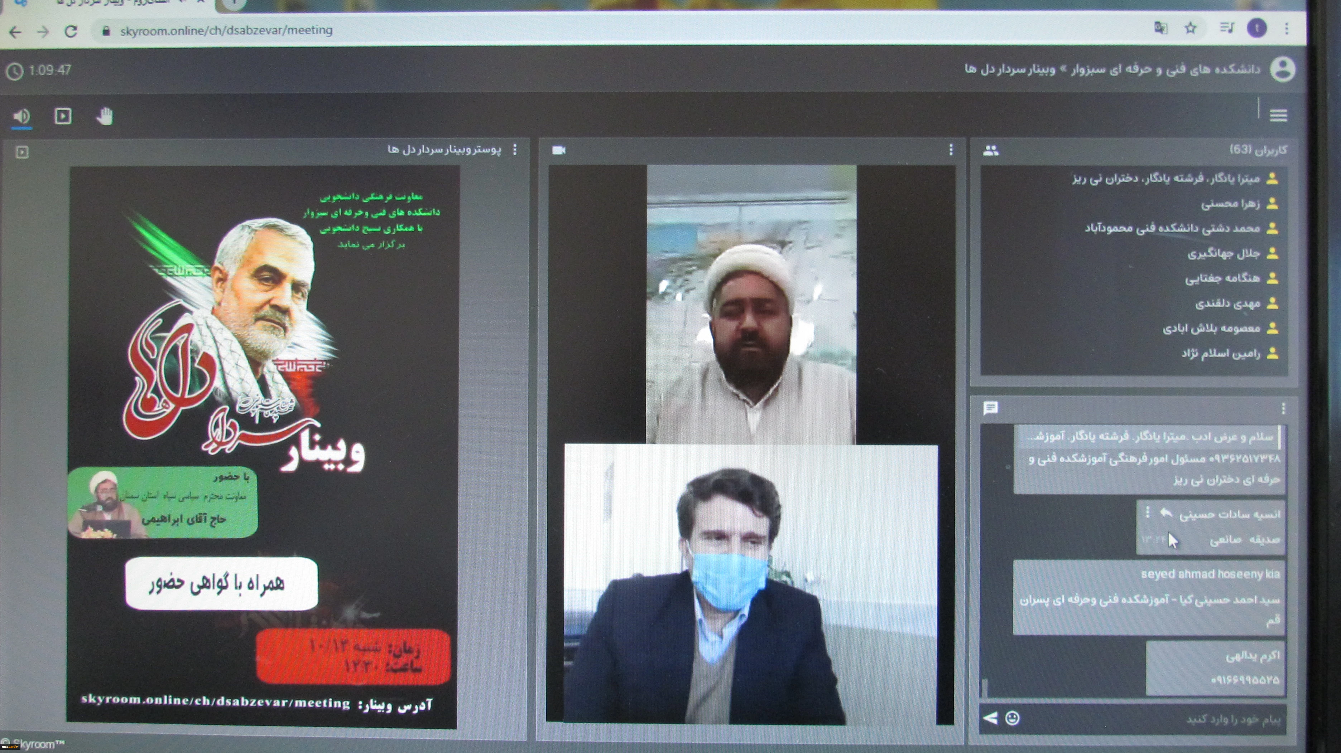The height and width of the screenshot is (753, 1341).
Task: Click the users group icon
Action: click(991, 151)
